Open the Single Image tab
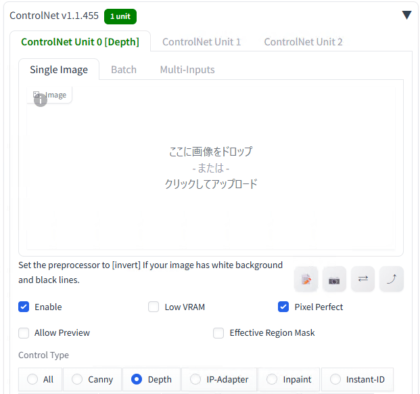 pos(59,70)
